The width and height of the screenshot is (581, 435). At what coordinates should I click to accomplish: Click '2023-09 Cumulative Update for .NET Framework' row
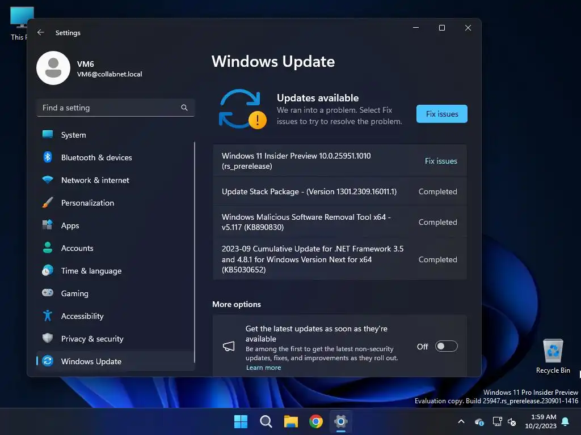tap(340, 259)
